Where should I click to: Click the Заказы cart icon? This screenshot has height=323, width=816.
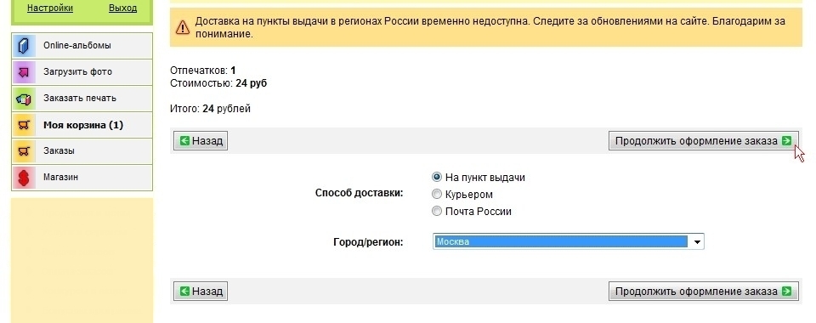[24, 151]
